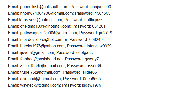The width and height of the screenshot is (196, 99).
Task: Select the yahoo.com address containing an underscore
Action: (x=48, y=33)
